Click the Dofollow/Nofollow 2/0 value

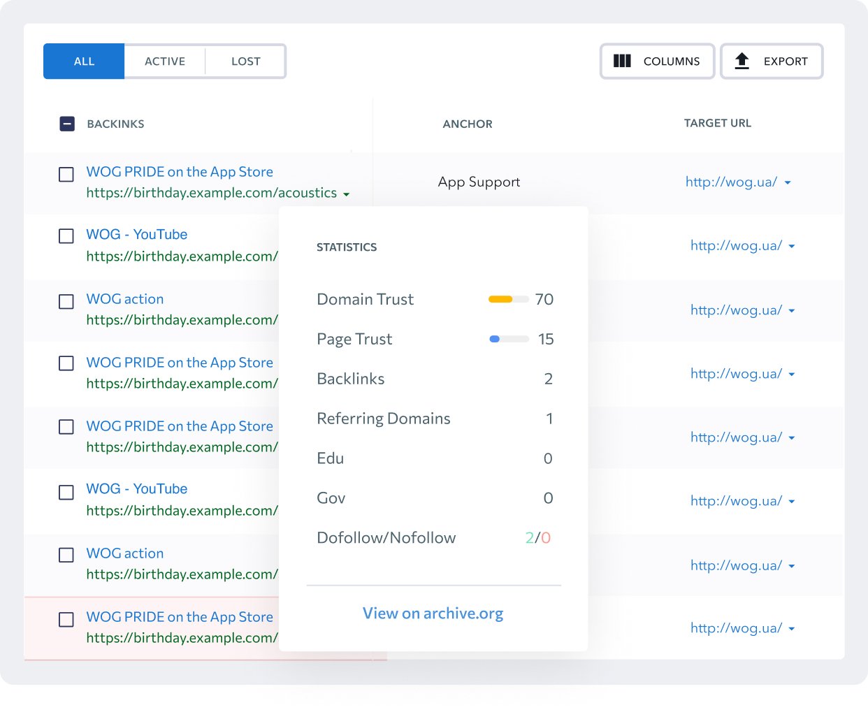tap(538, 538)
